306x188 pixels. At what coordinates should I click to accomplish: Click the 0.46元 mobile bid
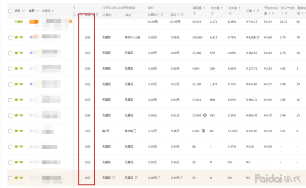point(175,131)
